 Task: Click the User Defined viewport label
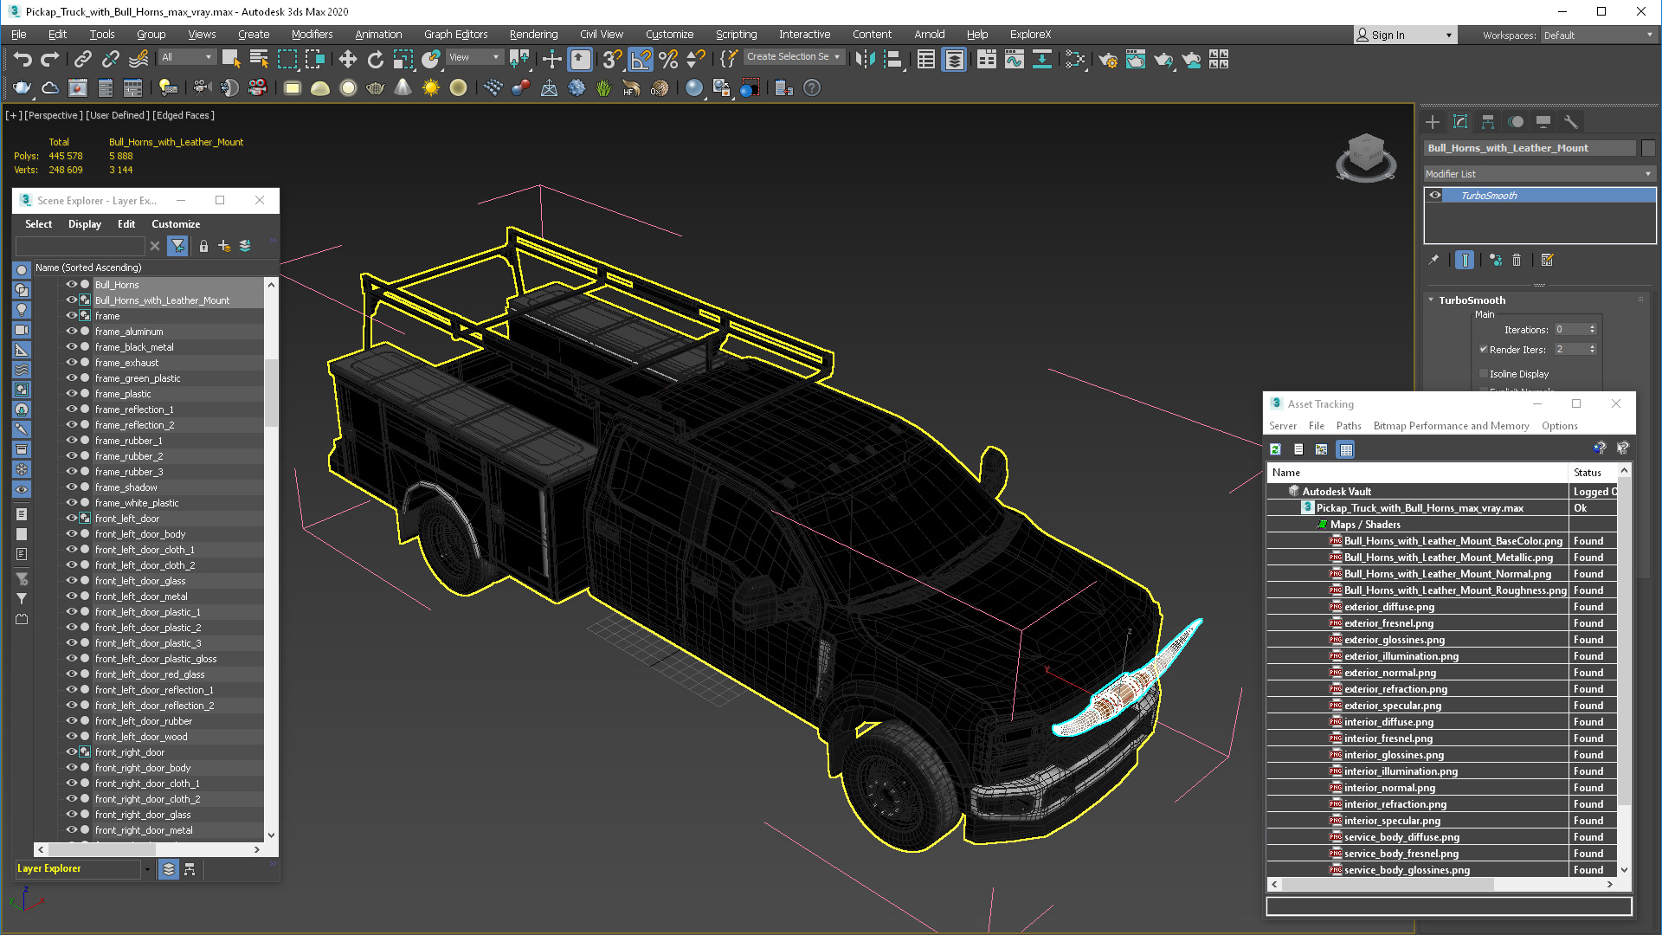point(117,115)
